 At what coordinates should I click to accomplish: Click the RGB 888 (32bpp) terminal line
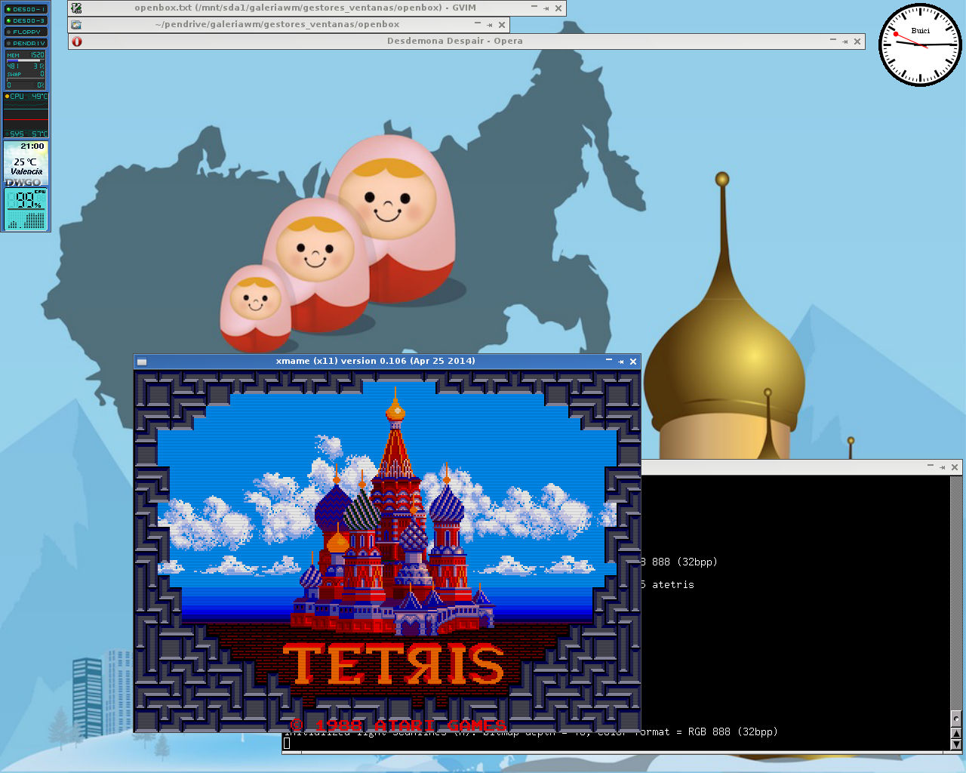(733, 732)
